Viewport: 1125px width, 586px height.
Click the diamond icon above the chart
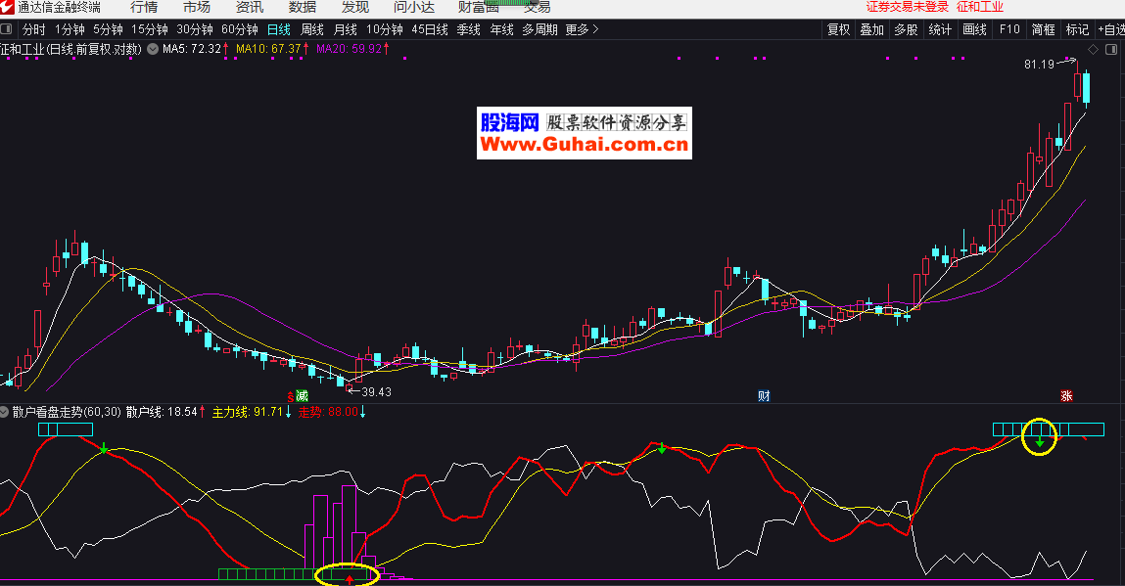click(x=1093, y=49)
